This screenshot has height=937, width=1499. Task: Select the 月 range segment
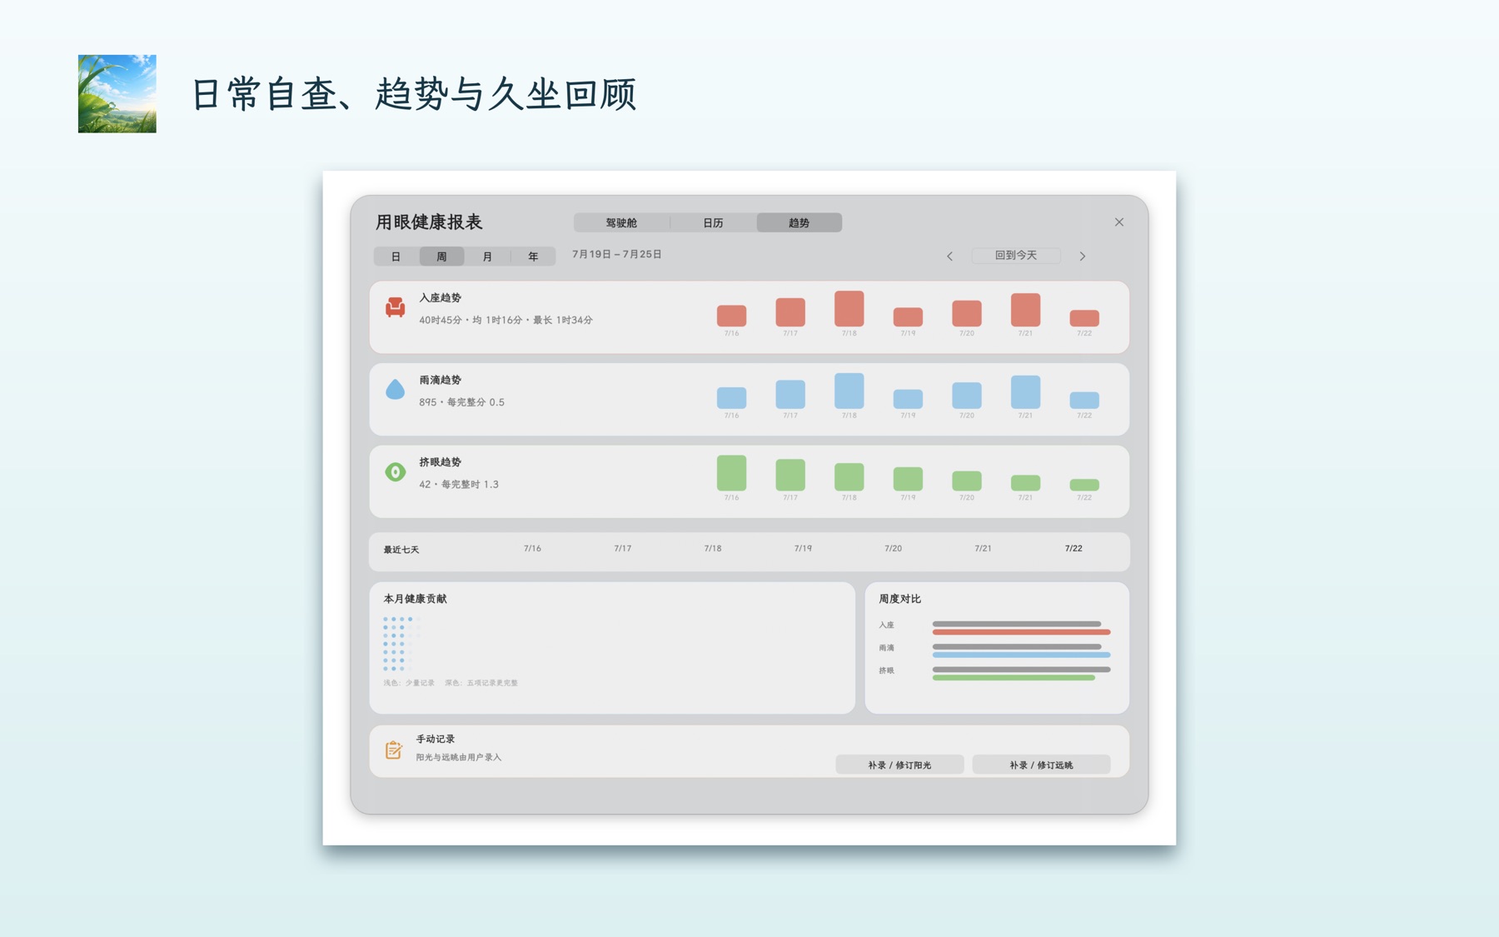[x=487, y=257]
